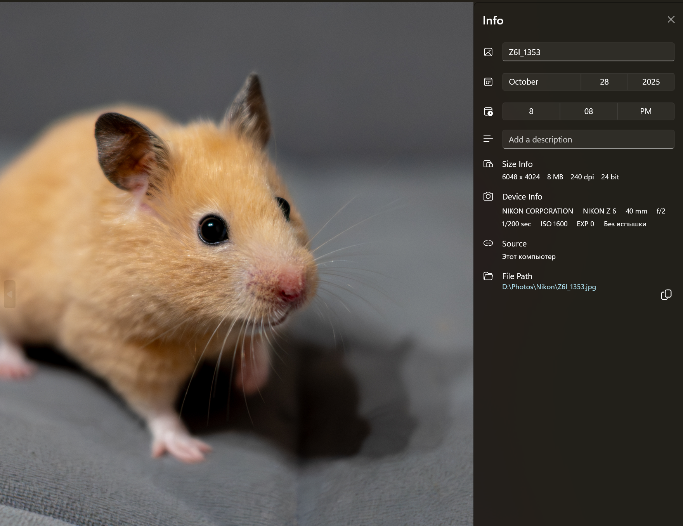683x526 pixels.
Task: Toggle the PM time period field
Action: click(646, 111)
